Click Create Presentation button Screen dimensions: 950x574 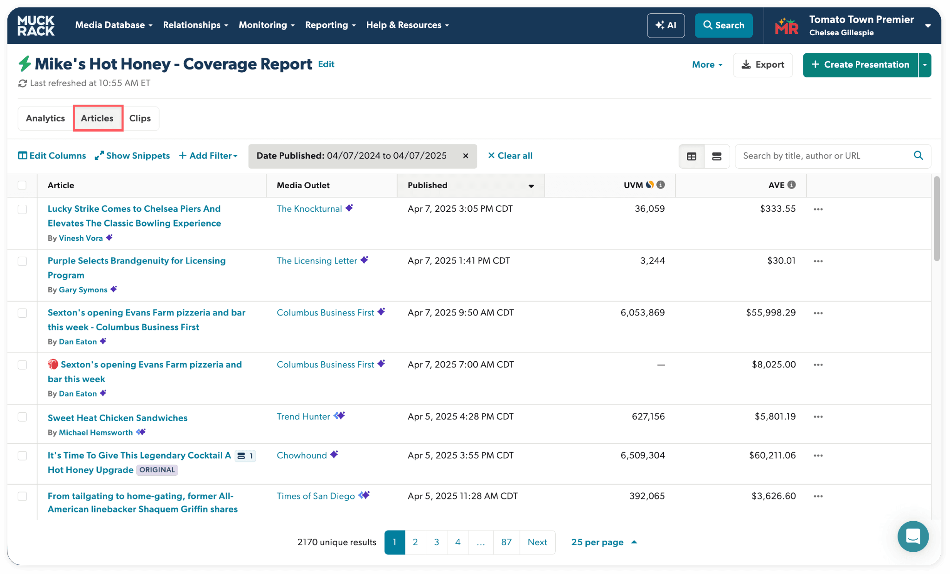coord(860,65)
